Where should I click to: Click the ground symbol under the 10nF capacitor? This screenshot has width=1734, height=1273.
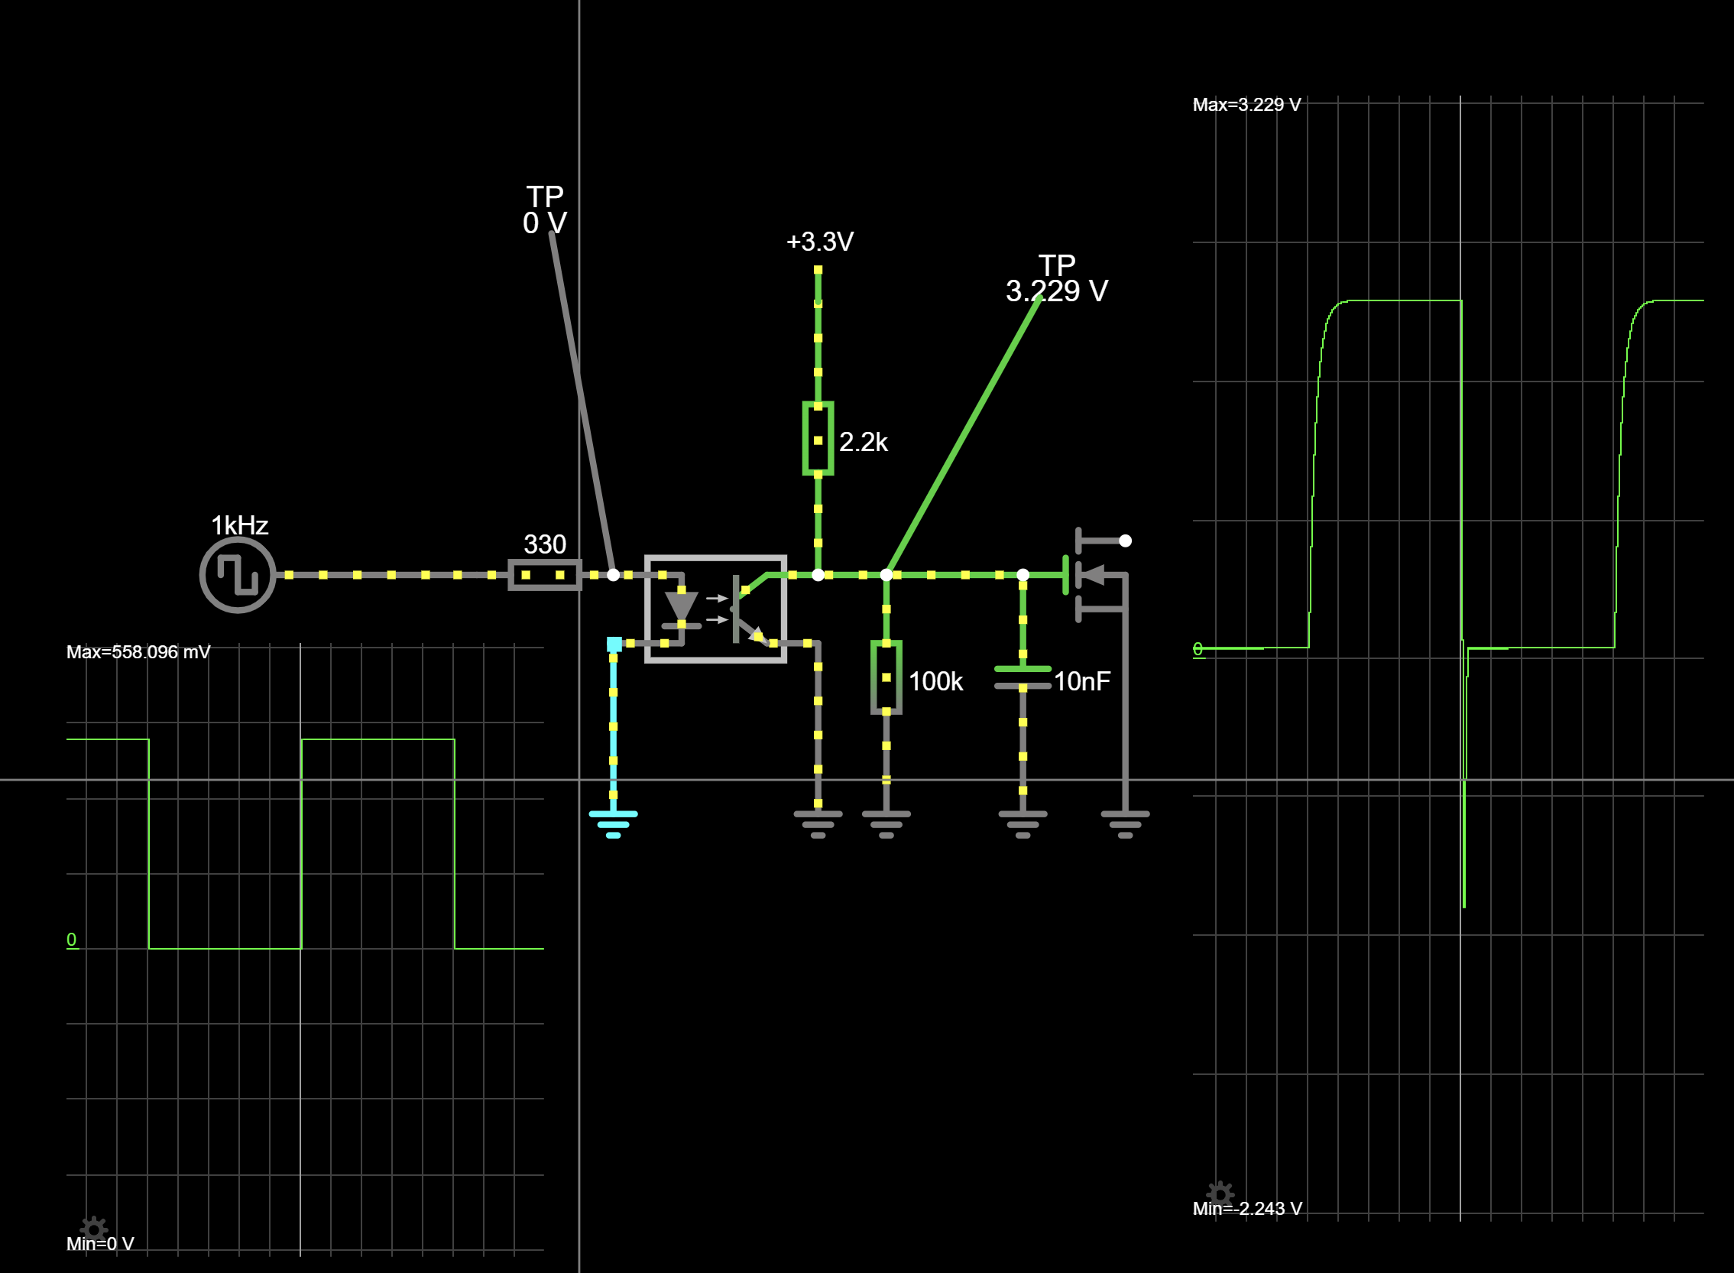coord(1023,823)
